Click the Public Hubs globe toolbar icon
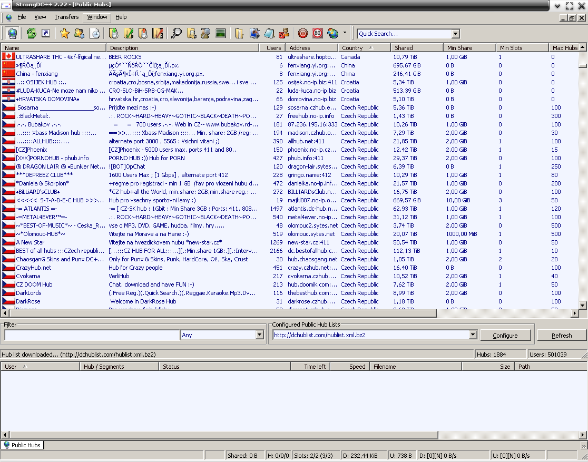The image size is (588, 462). coord(12,34)
